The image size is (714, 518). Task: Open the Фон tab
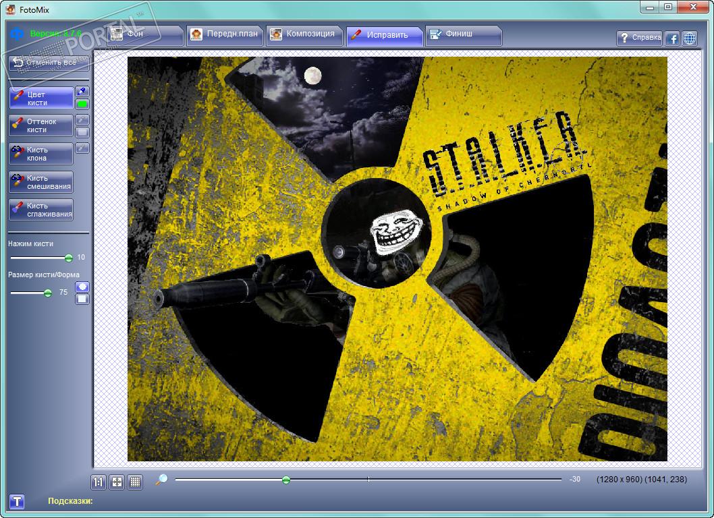click(x=145, y=35)
